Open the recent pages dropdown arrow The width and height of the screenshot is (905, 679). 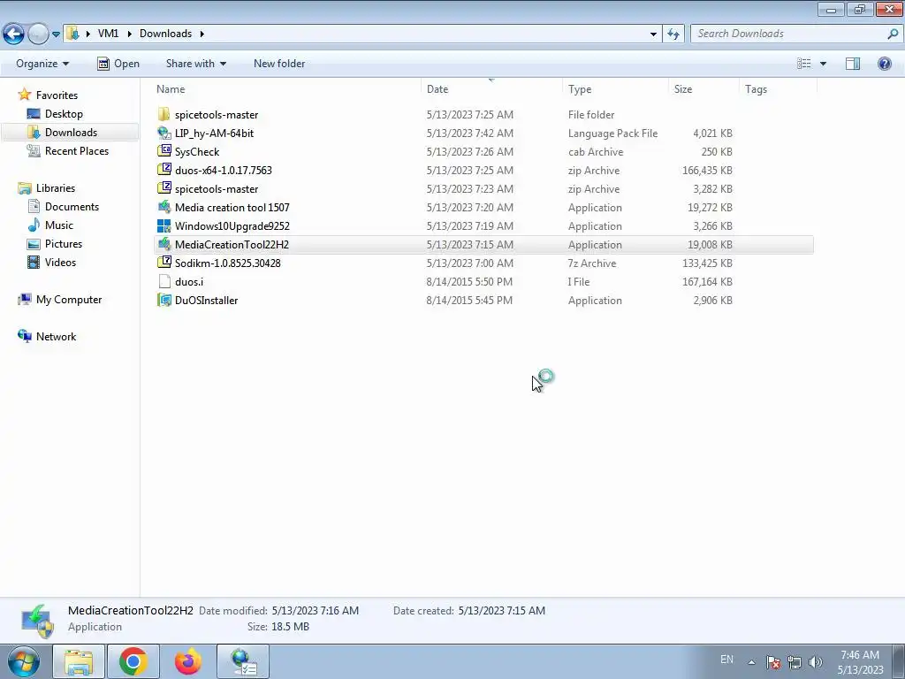[56, 34]
